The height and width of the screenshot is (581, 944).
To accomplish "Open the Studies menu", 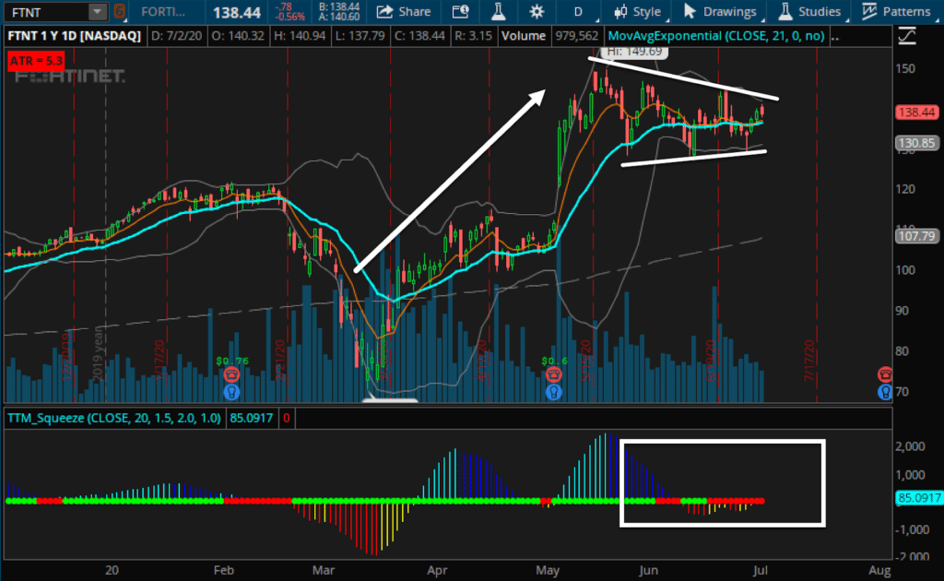I will [x=809, y=11].
